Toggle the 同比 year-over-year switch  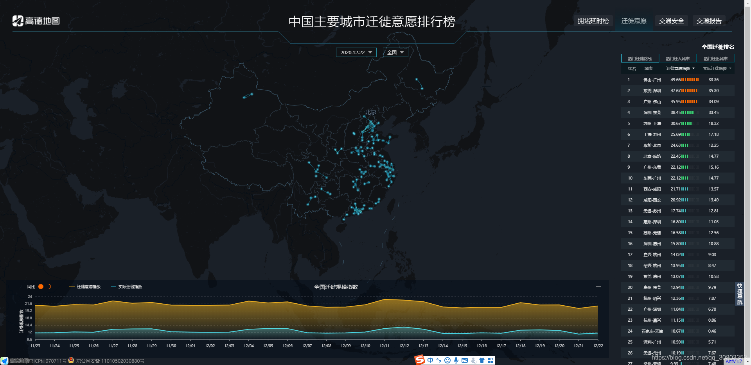tap(45, 287)
